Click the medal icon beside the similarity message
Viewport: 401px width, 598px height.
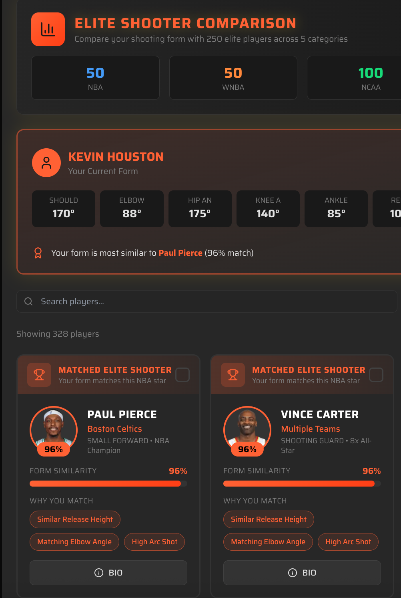coord(38,253)
